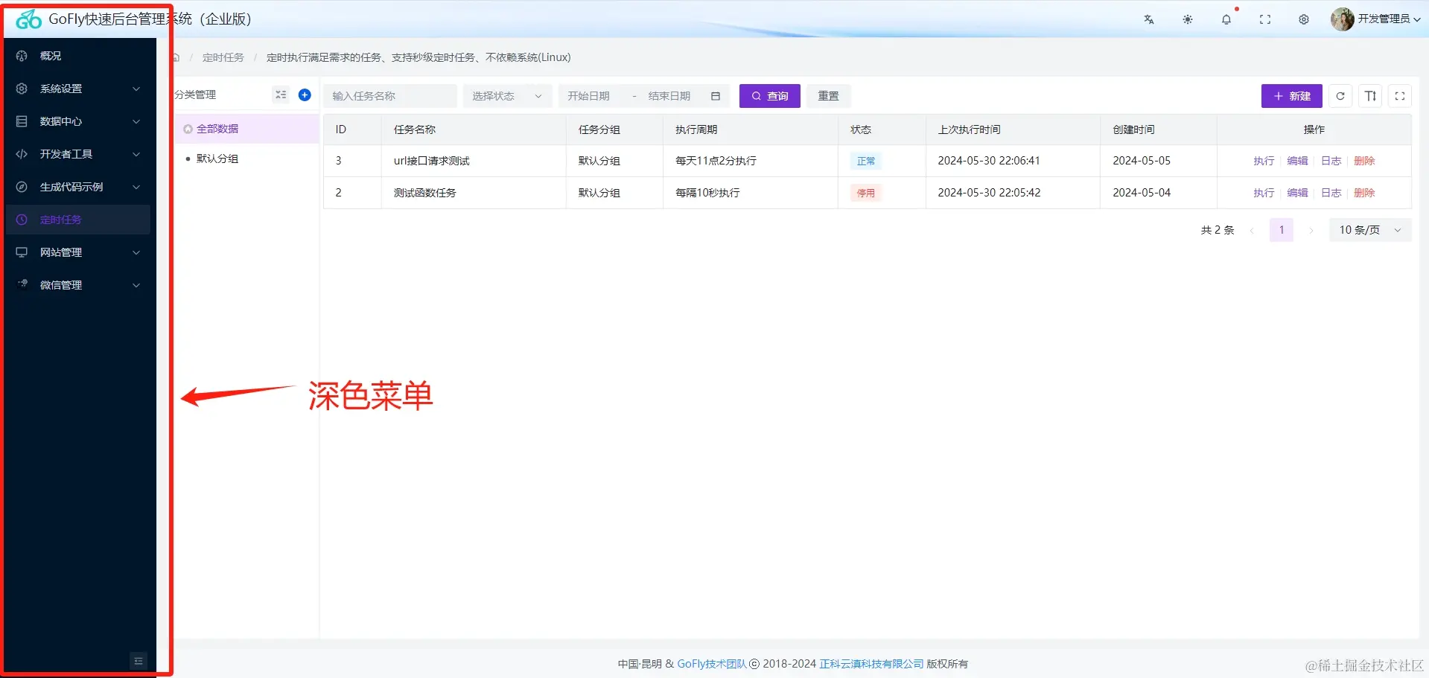Click the 任务名称 column header
This screenshot has width=1429, height=678.
tap(474, 129)
